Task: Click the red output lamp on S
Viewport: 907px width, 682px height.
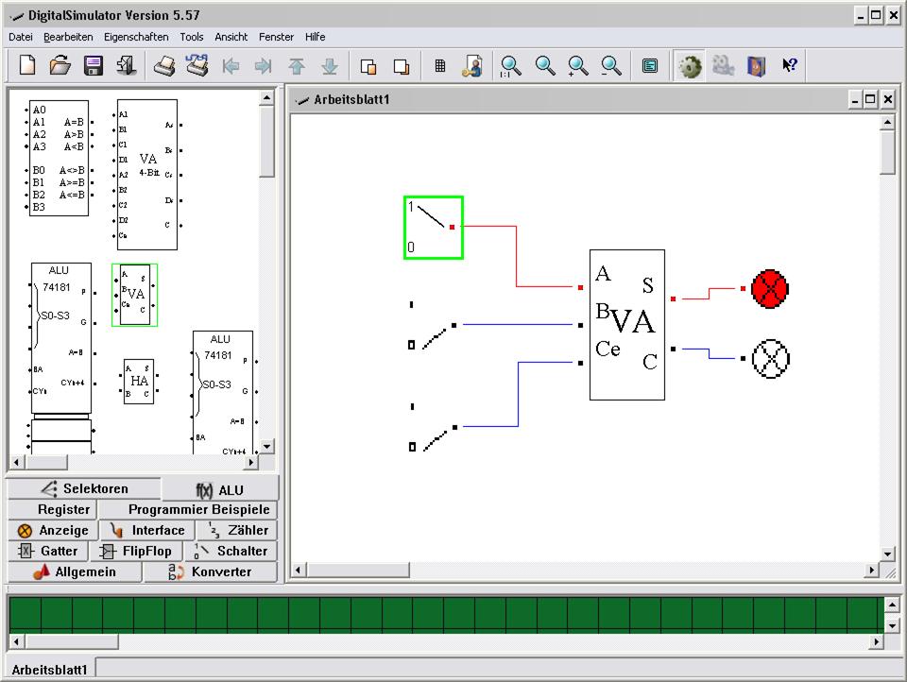Action: 770,288
